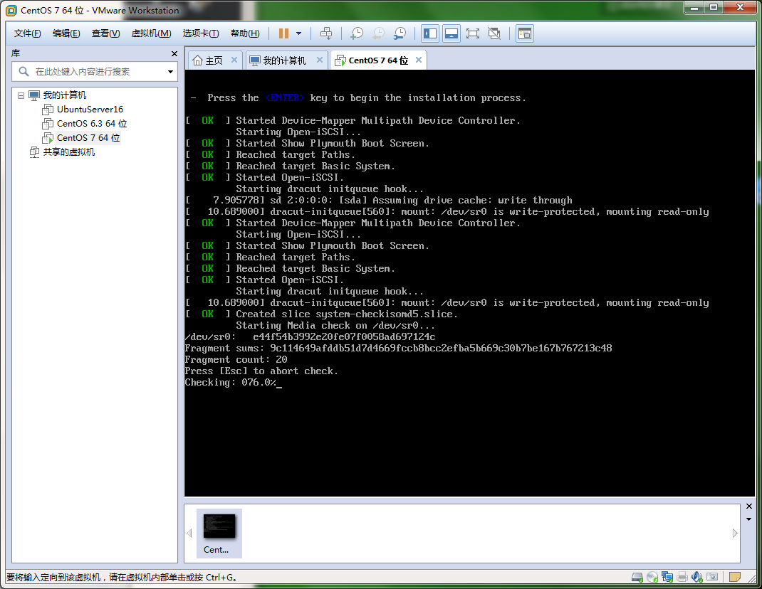Click the running VM icon on CentOS 7 tab
This screenshot has width=762, height=589.
tap(340, 60)
